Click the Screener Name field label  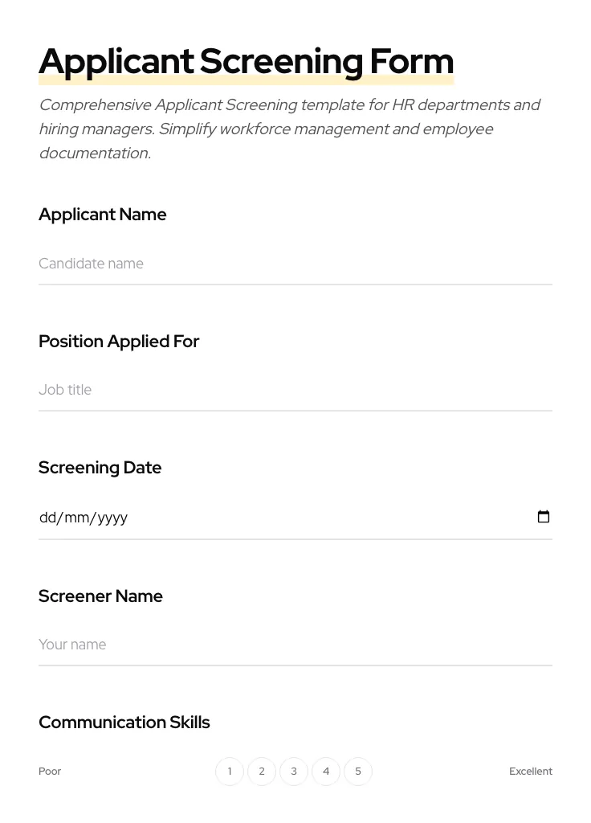coord(100,596)
